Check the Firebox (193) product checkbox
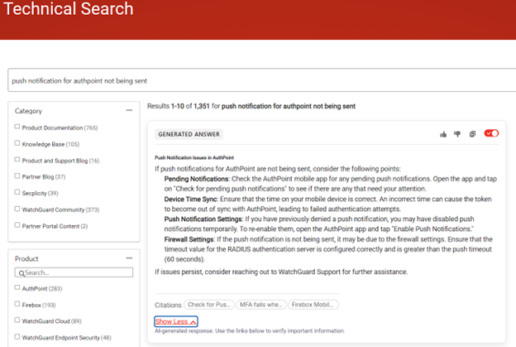 pos(17,304)
